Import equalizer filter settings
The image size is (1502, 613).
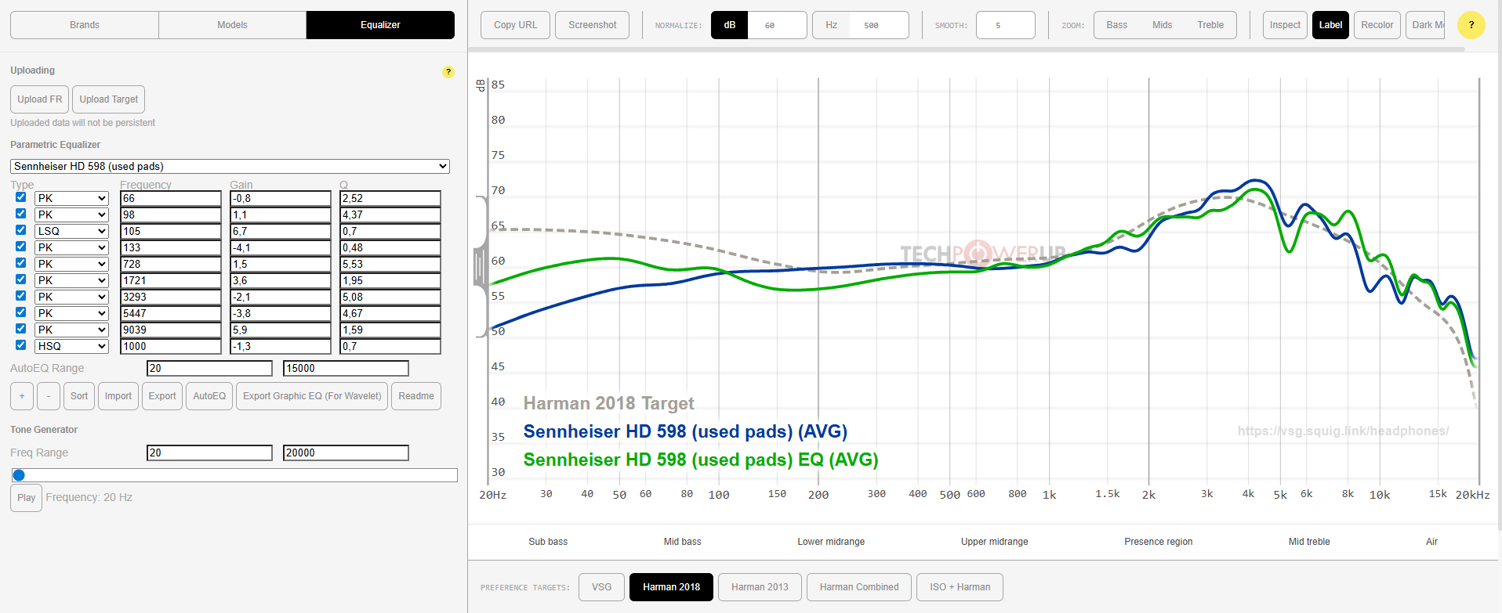click(118, 396)
